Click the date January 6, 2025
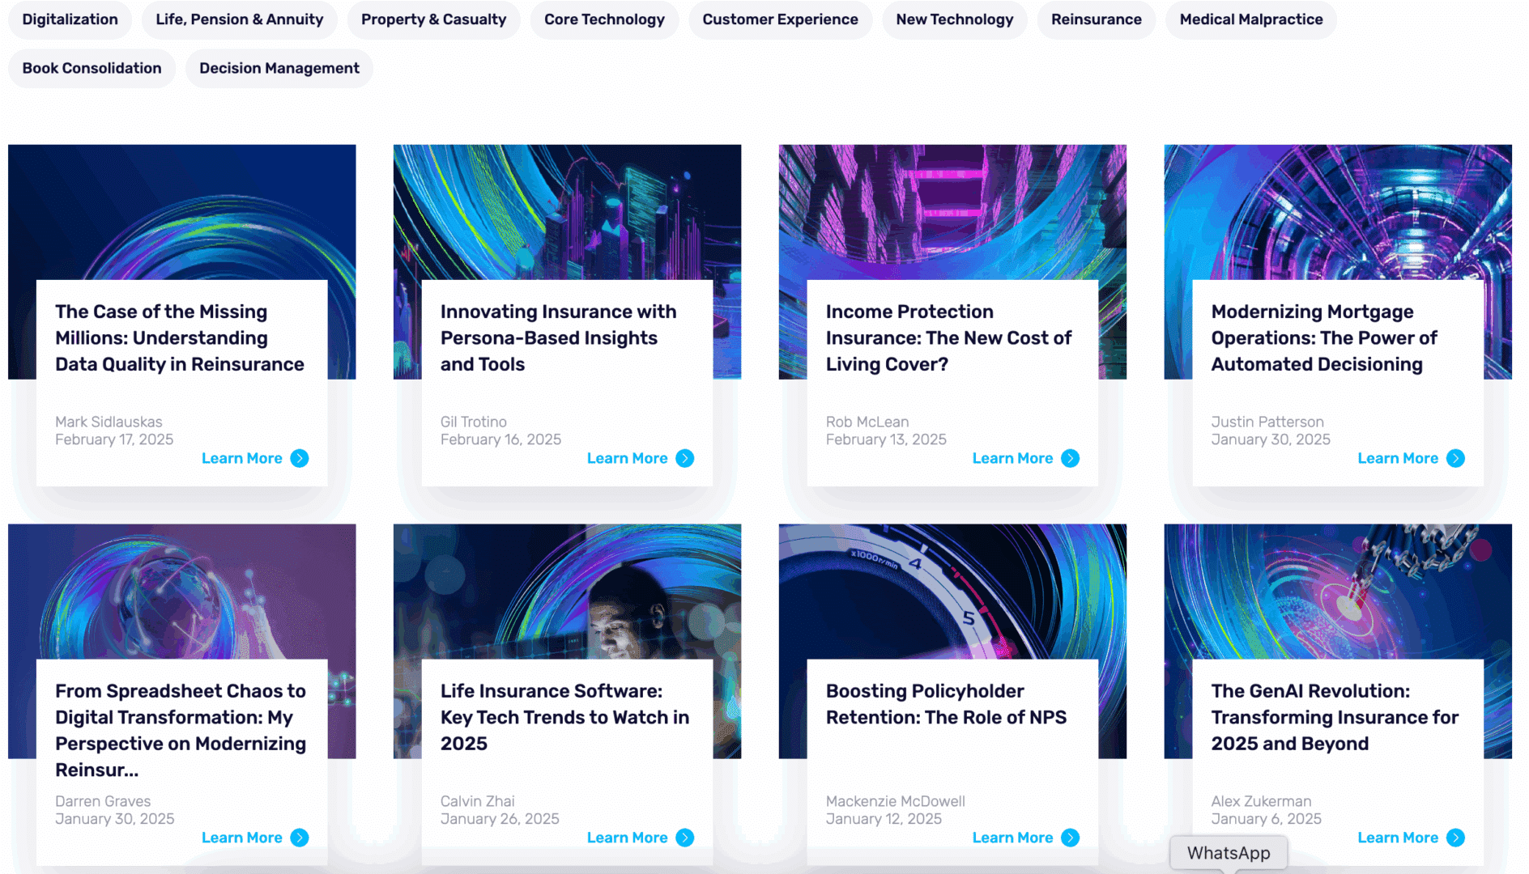 1267,819
